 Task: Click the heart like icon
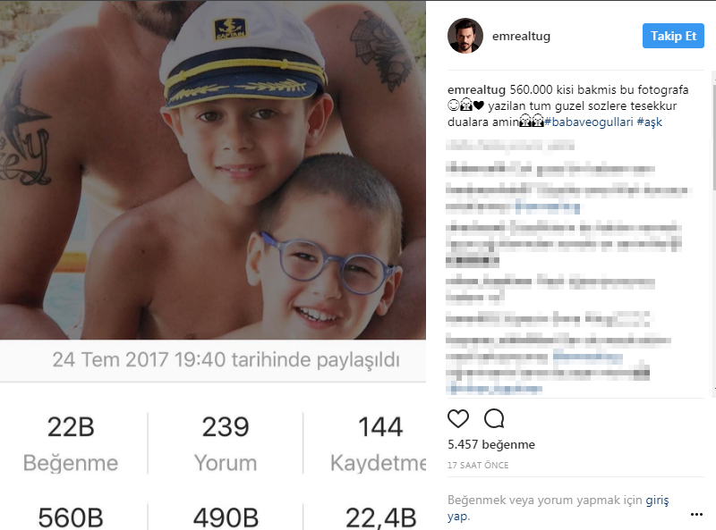point(458,418)
